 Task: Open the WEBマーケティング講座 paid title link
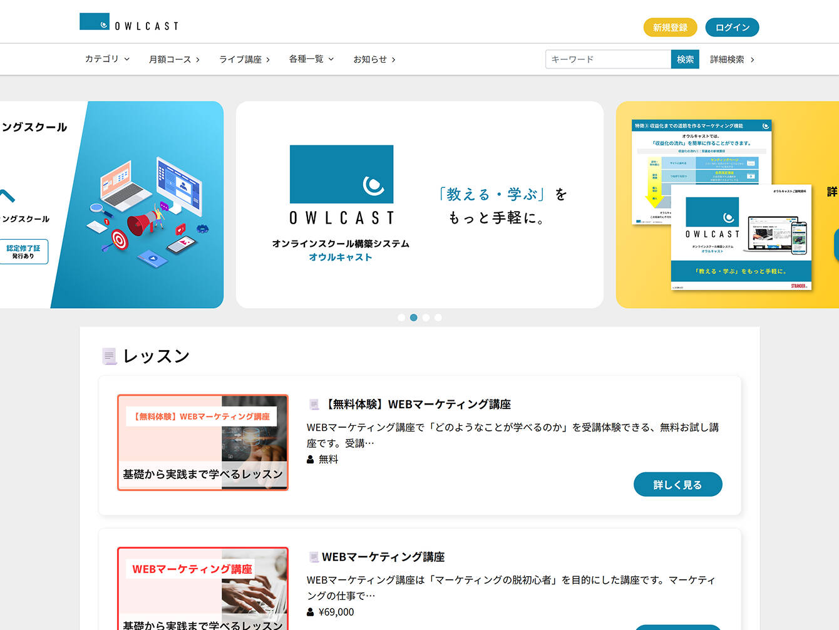coord(383,557)
